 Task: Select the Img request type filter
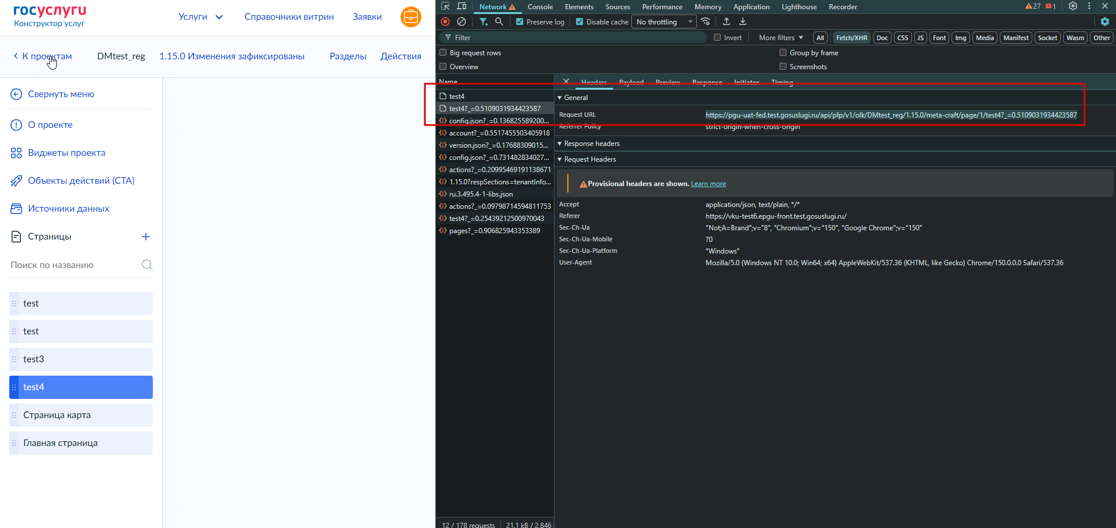click(960, 38)
